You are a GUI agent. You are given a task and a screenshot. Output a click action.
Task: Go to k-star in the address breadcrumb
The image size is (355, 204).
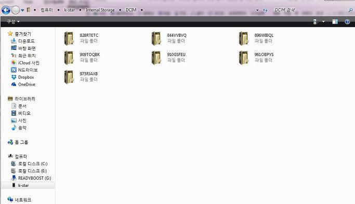tap(69, 10)
